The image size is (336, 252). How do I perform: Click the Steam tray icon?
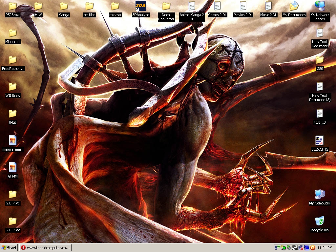pyautogui.click(x=295, y=248)
